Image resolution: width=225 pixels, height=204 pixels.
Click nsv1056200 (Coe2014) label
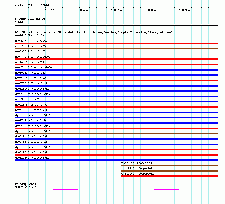pyautogui.click(x=30, y=73)
